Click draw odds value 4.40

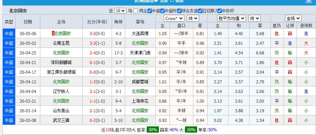click(x=239, y=34)
